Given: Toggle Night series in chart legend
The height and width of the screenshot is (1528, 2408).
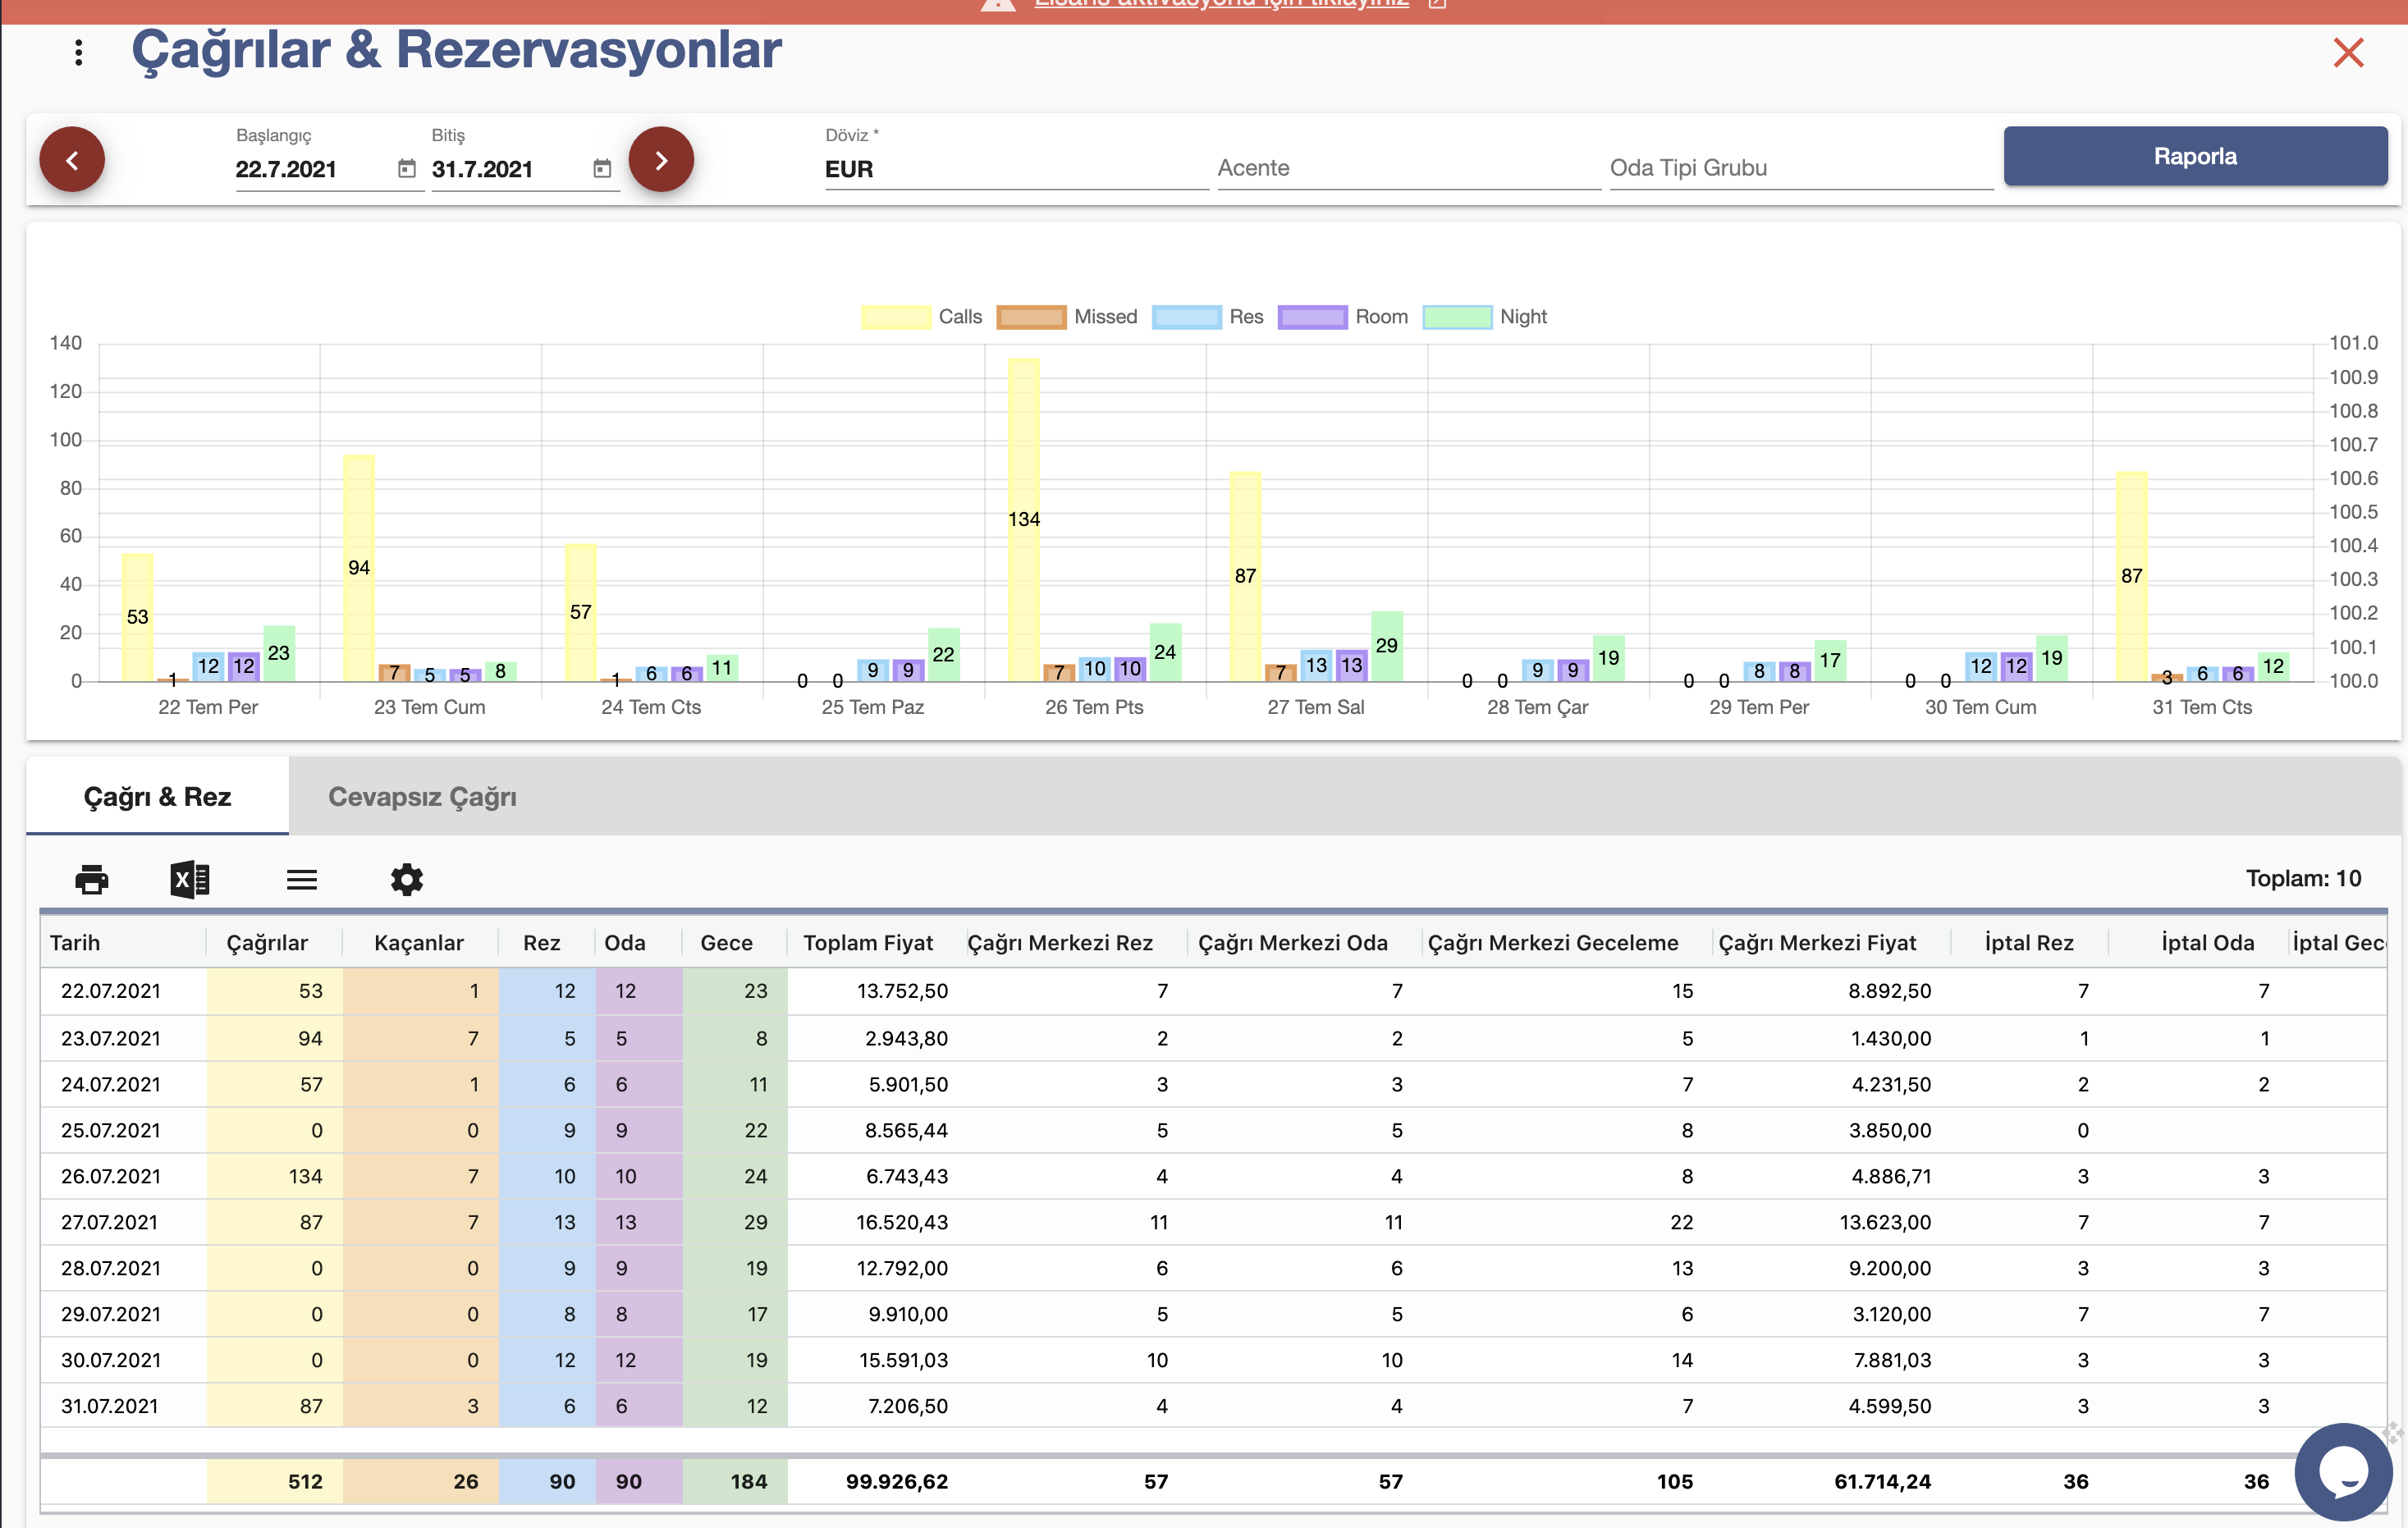Looking at the screenshot, I should point(1485,317).
